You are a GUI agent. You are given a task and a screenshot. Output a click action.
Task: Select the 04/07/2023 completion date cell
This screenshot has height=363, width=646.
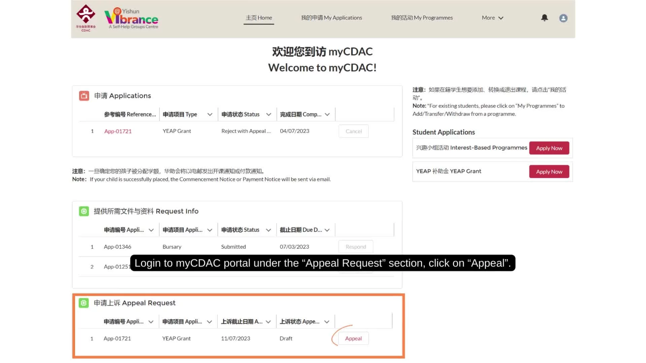[x=294, y=131]
